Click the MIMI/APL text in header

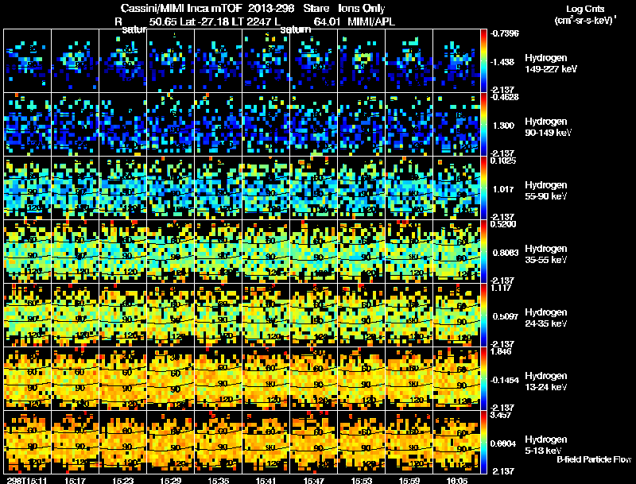(371, 21)
